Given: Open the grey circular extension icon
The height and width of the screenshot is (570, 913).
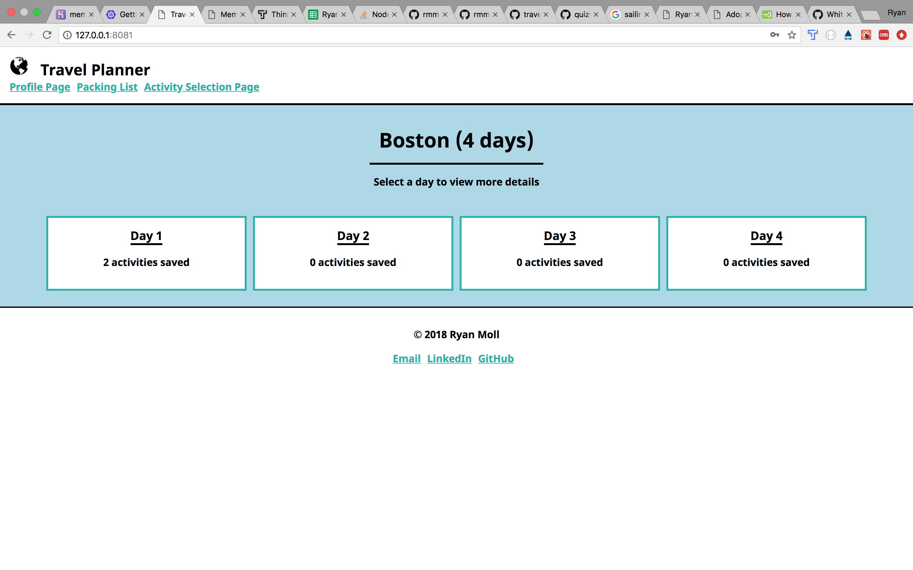Looking at the screenshot, I should click(x=830, y=35).
